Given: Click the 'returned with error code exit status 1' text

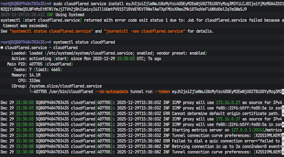Looking at the screenshot, I should point(126,20).
